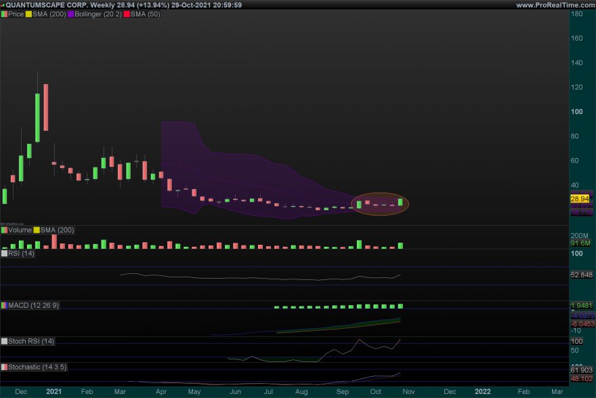The width and height of the screenshot is (596, 398).
Task: Jump to the Sep time axis label
Action: [x=343, y=391]
